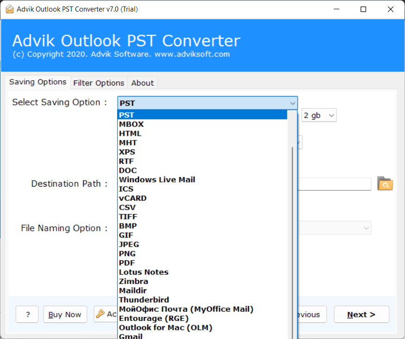Select МойОфис Почта (MyOffice Mail) option
The width and height of the screenshot is (405, 339).
click(x=202, y=309)
